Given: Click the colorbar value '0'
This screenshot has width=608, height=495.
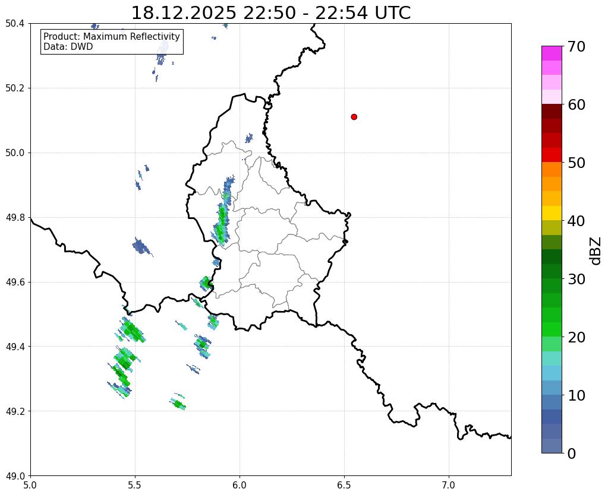Looking at the screenshot, I should click(572, 453).
